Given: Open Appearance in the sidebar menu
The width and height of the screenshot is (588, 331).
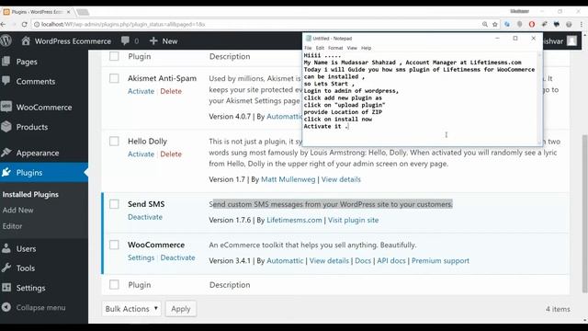Looking at the screenshot, I should point(38,153).
